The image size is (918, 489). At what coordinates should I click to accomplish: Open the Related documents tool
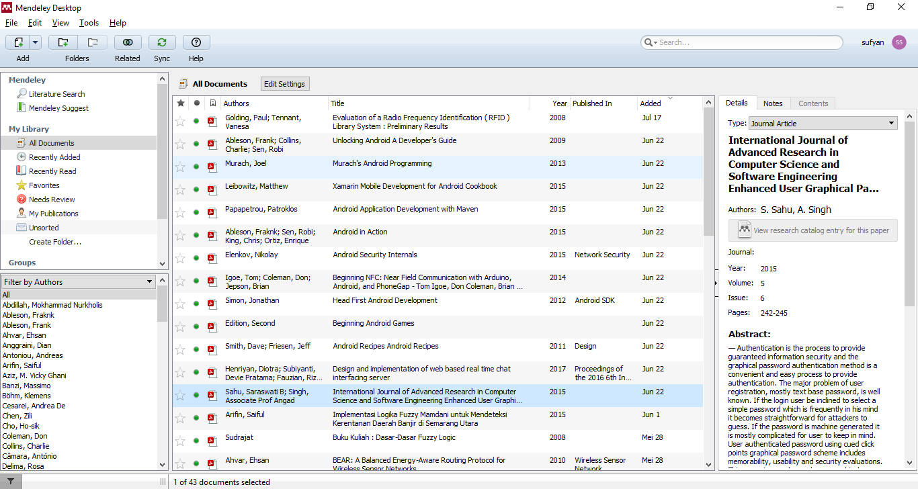[x=128, y=42]
